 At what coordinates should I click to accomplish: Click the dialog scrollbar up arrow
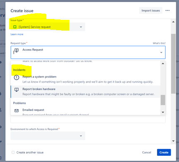[173, 22]
